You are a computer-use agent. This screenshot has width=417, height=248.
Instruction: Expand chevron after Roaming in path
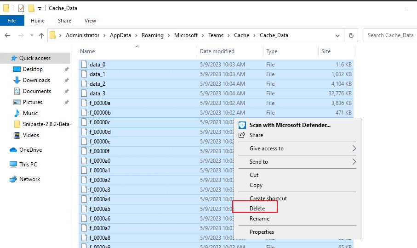169,36
